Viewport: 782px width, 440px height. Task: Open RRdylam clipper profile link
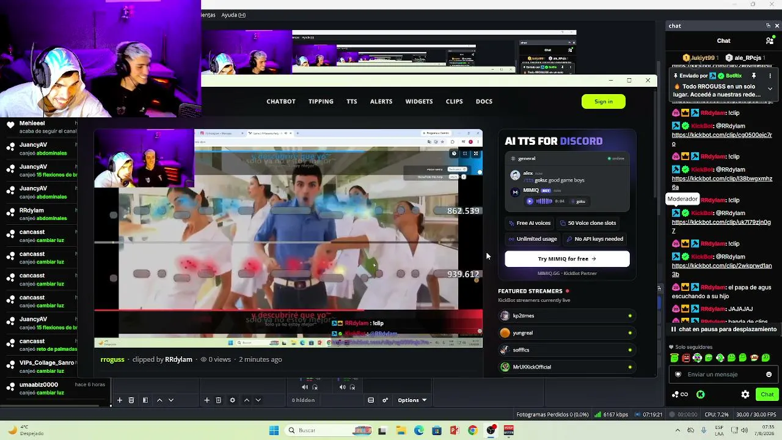pos(178,359)
